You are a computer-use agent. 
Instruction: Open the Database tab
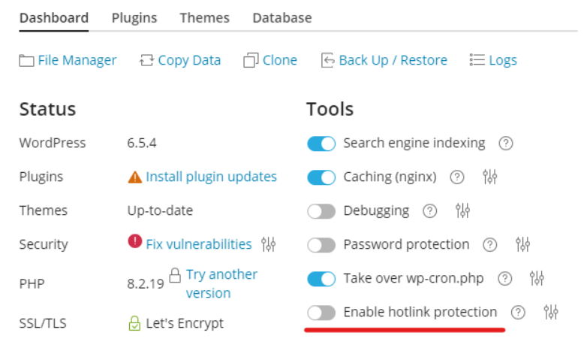click(282, 17)
